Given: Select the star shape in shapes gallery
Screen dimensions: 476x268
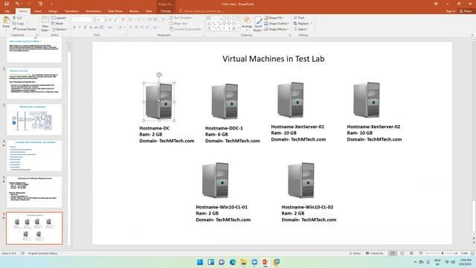Looking at the screenshot, I should 234,28.
